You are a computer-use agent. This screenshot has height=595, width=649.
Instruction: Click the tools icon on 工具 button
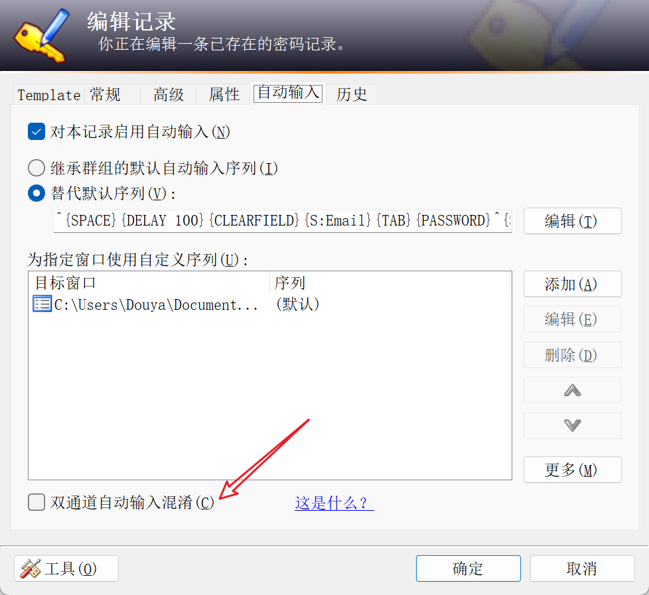31,568
